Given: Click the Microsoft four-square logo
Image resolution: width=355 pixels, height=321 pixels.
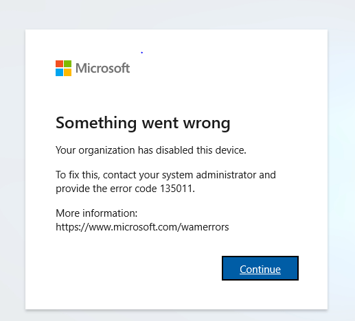Looking at the screenshot, I should tap(63, 68).
